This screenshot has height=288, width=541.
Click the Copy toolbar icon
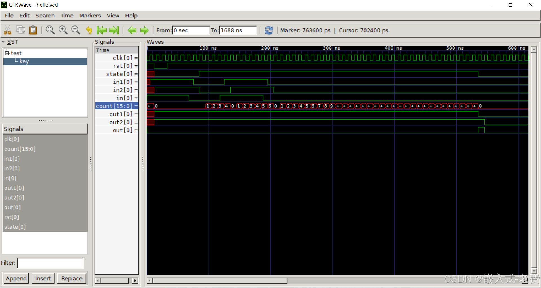click(20, 30)
